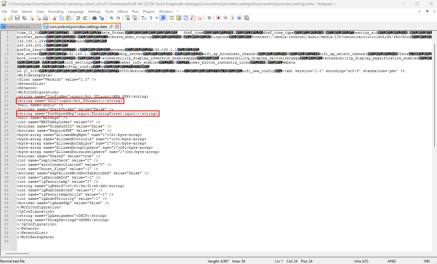Click the horizontal scrollbar thumb

click(x=17, y=253)
